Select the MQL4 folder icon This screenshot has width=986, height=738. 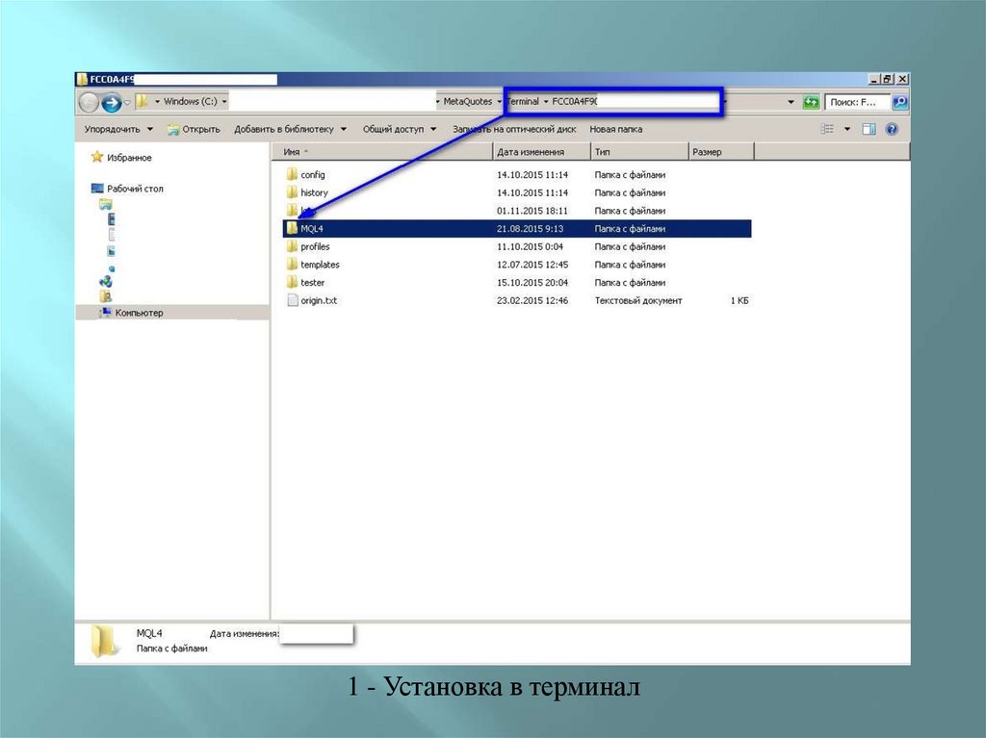(292, 228)
